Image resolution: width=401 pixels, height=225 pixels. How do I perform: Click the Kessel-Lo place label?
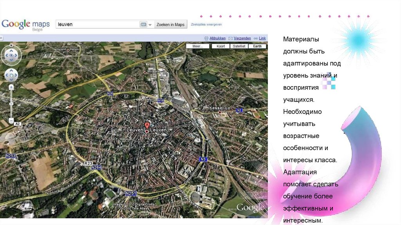pyautogui.click(x=220, y=108)
